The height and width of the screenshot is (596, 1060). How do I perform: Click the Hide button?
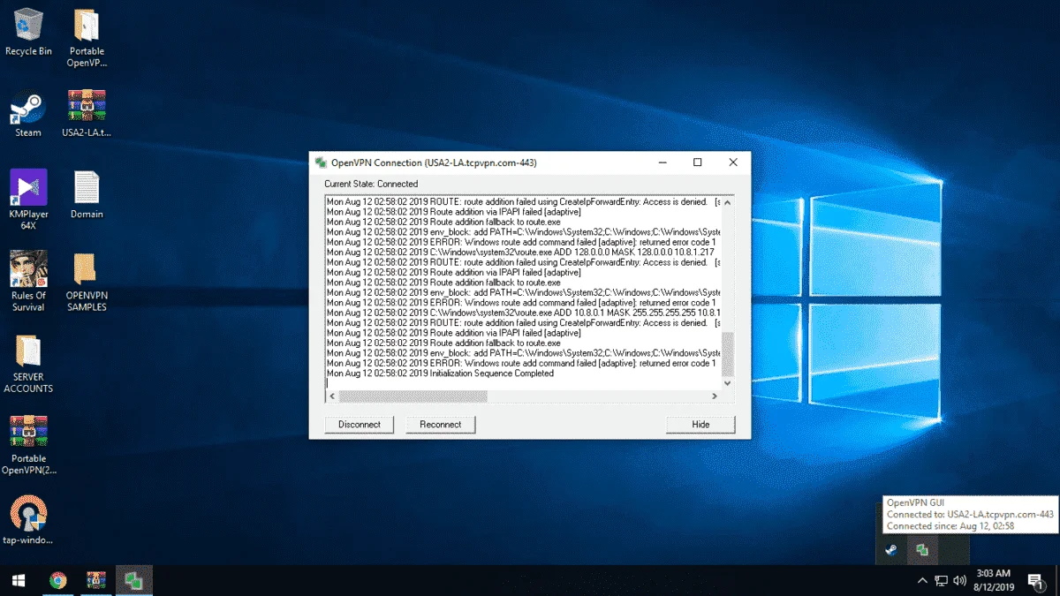click(x=700, y=425)
